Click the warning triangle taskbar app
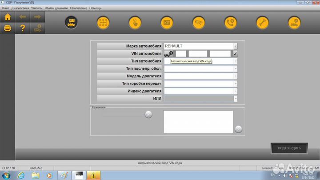This screenshot has height=180, width=320. click(93, 176)
